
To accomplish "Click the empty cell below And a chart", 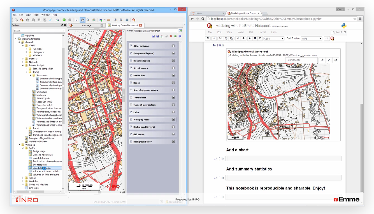I will [x=284, y=158].
